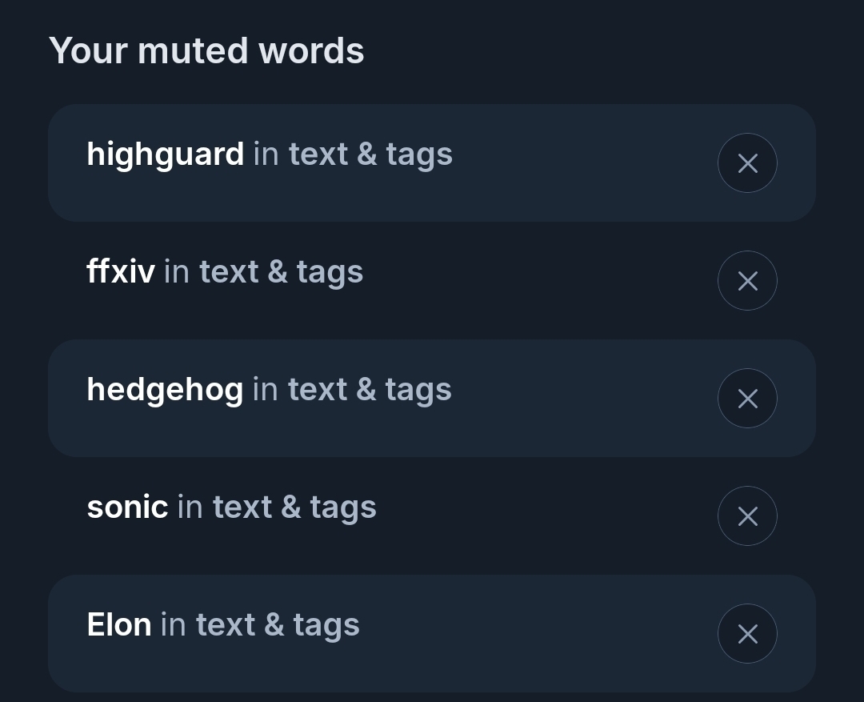Select the hedgehog word label
Viewport: 864px width, 702px height.
164,390
